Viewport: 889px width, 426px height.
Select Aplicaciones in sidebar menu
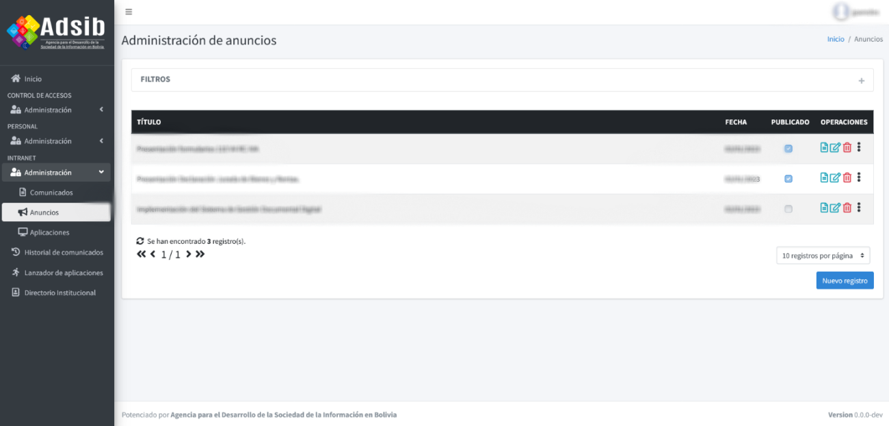[49, 232]
